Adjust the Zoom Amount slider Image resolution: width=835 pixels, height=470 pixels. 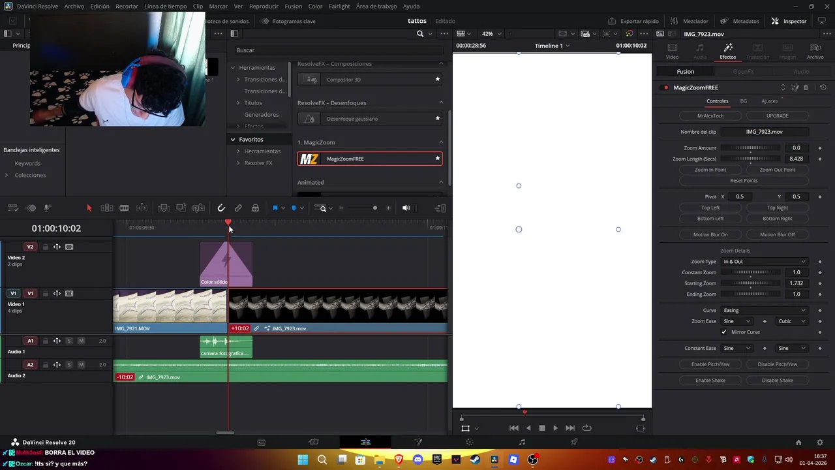click(x=750, y=148)
